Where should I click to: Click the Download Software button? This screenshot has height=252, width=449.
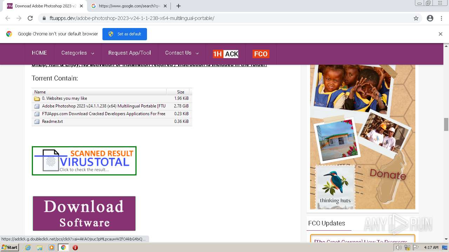(84, 213)
